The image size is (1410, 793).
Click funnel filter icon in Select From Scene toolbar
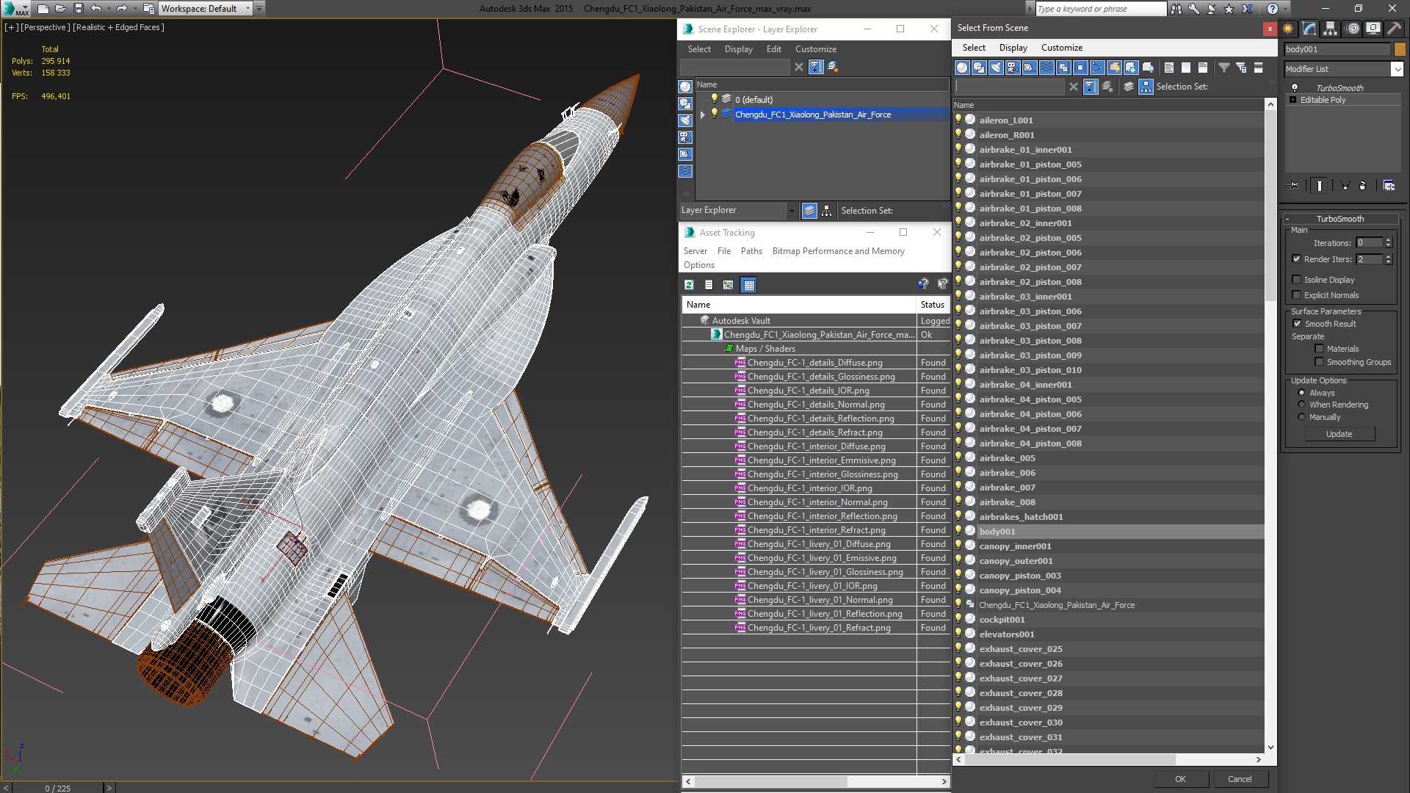[x=1224, y=68]
